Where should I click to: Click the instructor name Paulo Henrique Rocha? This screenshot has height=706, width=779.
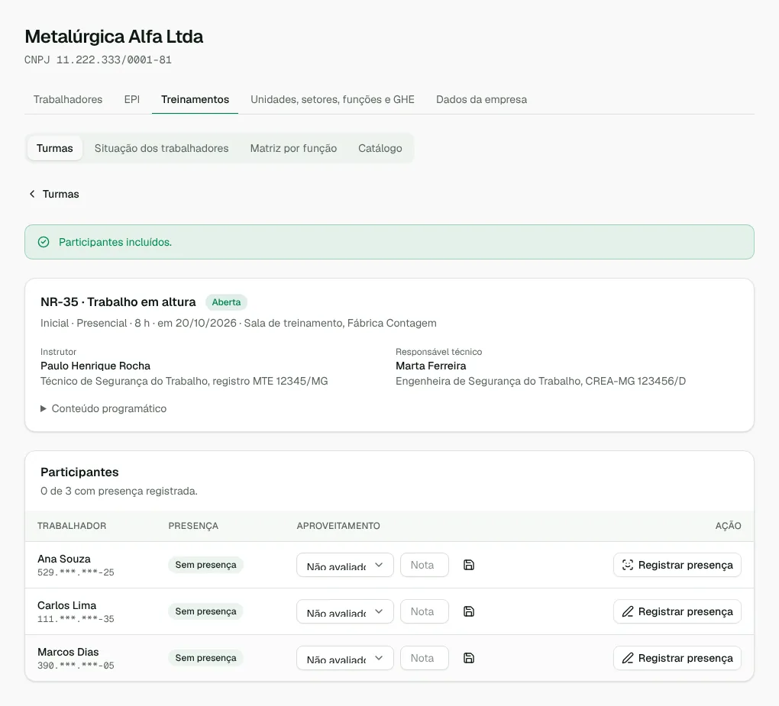point(95,366)
